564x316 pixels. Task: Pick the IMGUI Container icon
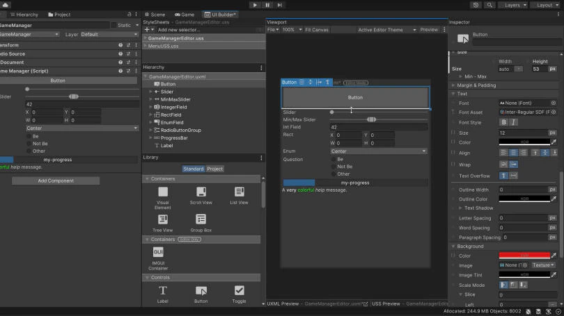pyautogui.click(x=158, y=252)
